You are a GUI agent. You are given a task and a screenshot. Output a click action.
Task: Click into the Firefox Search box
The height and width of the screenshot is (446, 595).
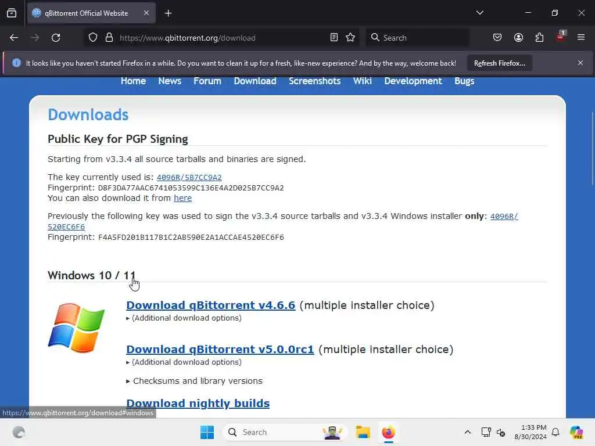(417, 38)
